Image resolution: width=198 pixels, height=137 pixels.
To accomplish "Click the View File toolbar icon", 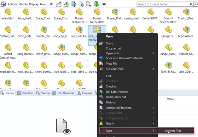I will click(x=89, y=4).
